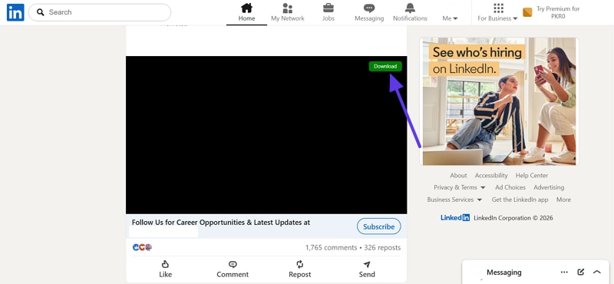Click the Send button on the post
The image size is (614, 284).
point(367,269)
